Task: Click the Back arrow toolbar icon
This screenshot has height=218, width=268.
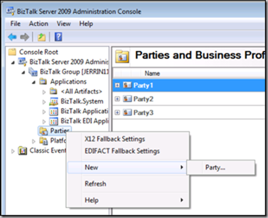Action: point(13,37)
